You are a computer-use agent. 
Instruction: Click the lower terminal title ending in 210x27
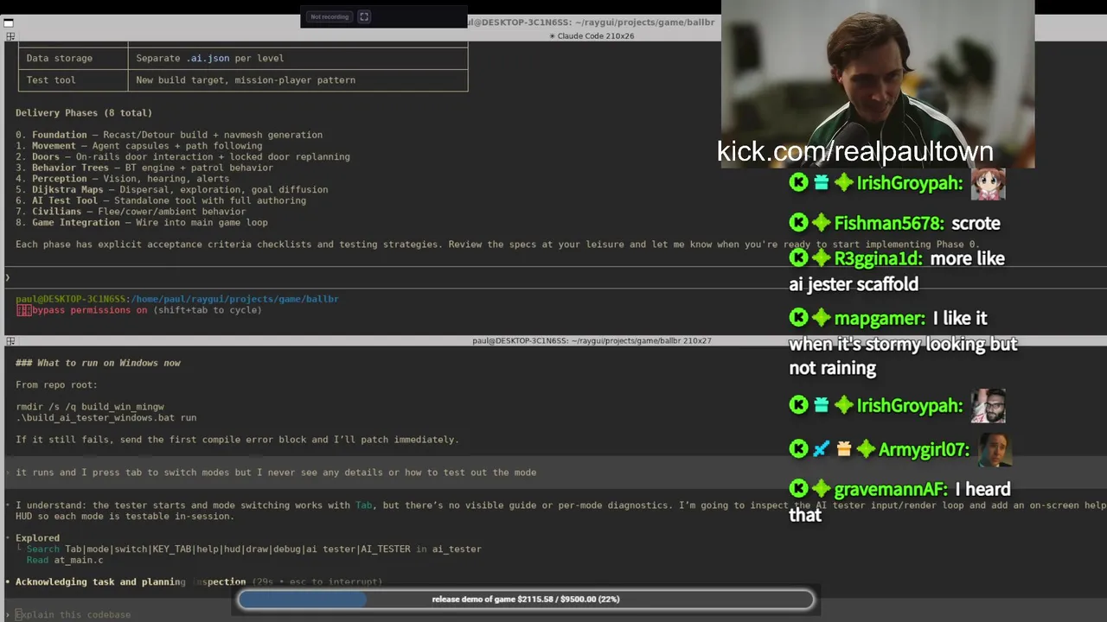pos(592,340)
